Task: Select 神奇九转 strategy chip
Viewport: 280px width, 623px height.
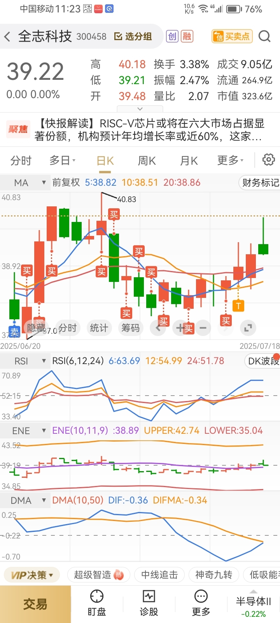Action: point(213,575)
